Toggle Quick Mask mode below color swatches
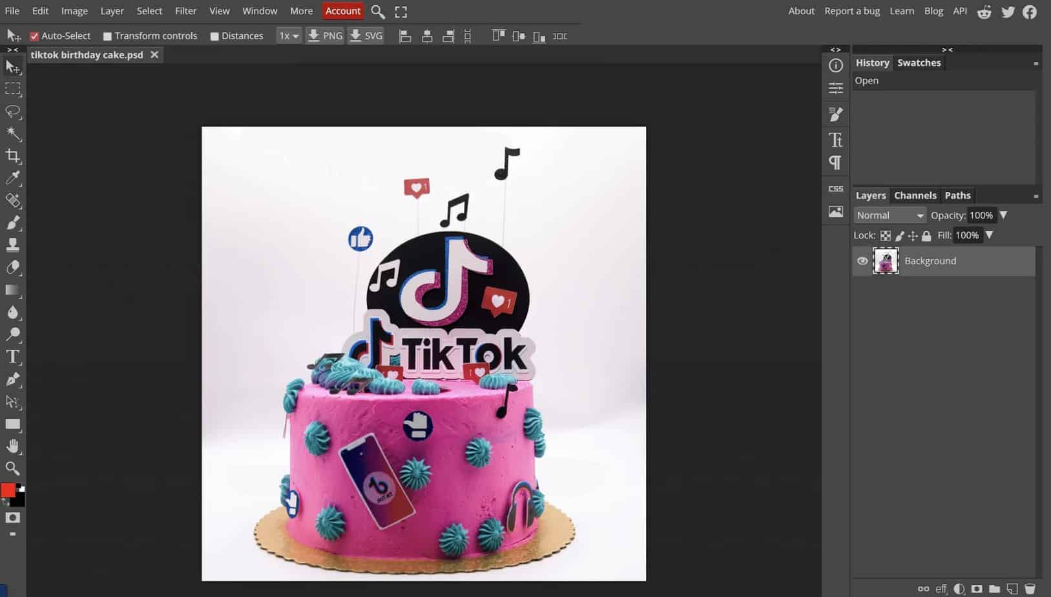The width and height of the screenshot is (1051, 597). pos(12,518)
